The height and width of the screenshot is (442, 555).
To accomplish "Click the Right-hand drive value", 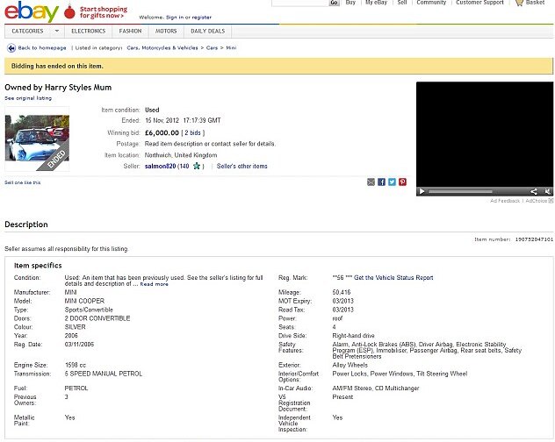I will pos(353,336).
